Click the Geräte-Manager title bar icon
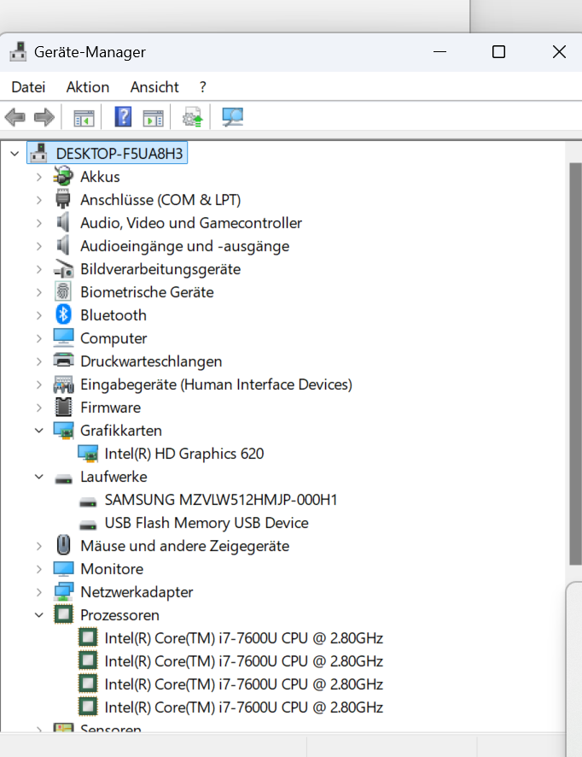582x757 pixels. pyautogui.click(x=18, y=51)
